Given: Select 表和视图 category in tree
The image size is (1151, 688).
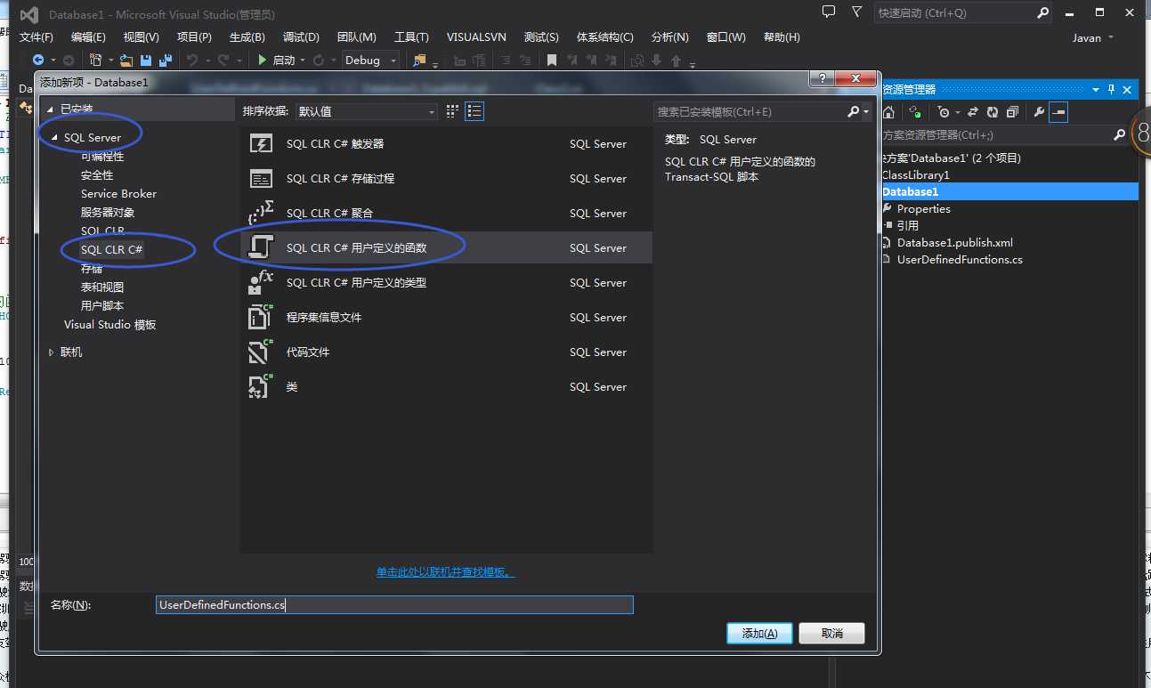Looking at the screenshot, I should coord(102,287).
